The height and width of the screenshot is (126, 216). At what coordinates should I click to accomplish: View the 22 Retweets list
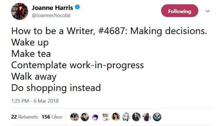point(24,117)
